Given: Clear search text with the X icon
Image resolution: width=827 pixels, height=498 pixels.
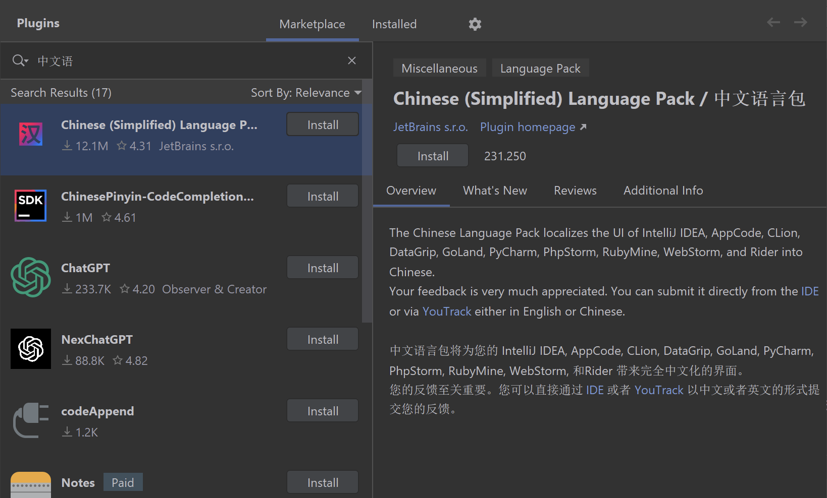Looking at the screenshot, I should tap(352, 61).
